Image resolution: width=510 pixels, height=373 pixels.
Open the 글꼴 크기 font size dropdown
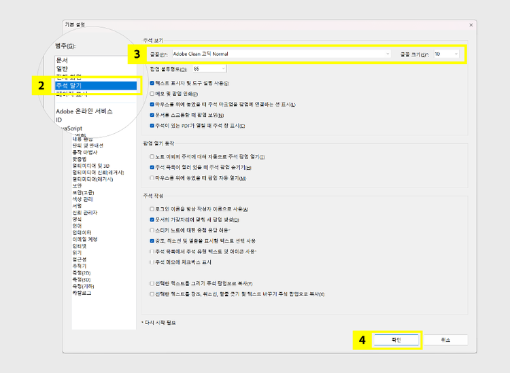coord(446,54)
